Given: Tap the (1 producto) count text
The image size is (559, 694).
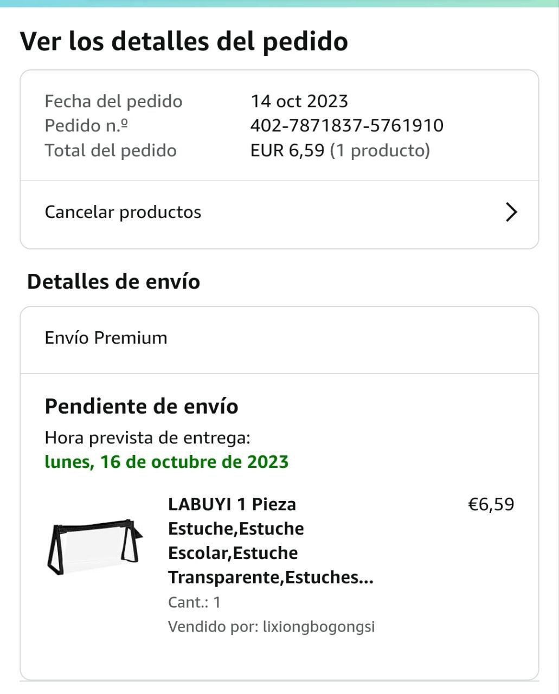Looking at the screenshot, I should [380, 150].
